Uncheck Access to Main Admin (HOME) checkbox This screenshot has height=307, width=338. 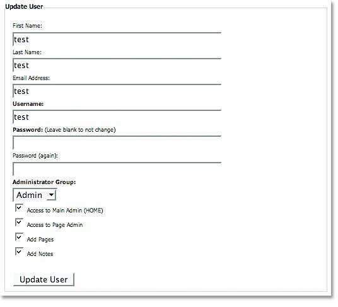pos(19,208)
